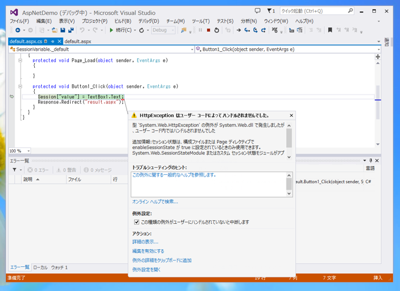Click 例外設定を開く link
This screenshot has width=400, height=291.
(146, 270)
